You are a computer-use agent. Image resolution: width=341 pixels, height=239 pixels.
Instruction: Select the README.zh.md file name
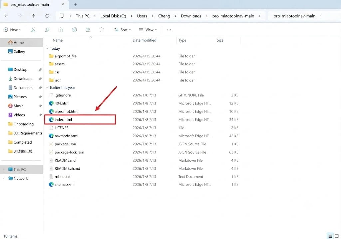click(67, 169)
